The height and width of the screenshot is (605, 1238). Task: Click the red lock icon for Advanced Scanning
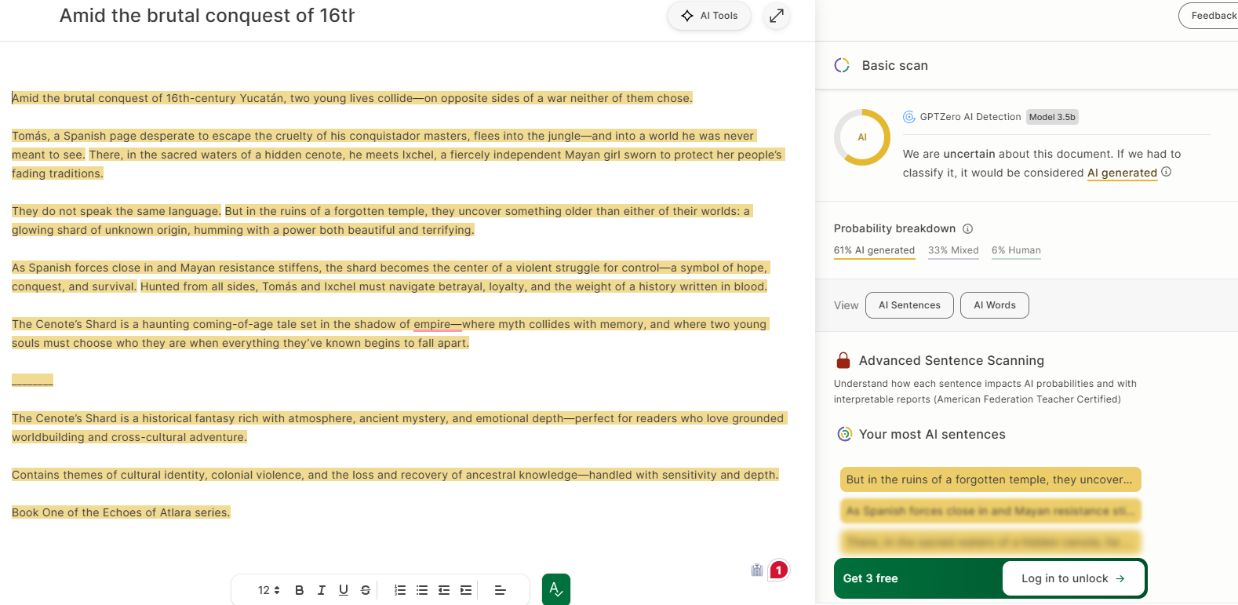click(843, 360)
